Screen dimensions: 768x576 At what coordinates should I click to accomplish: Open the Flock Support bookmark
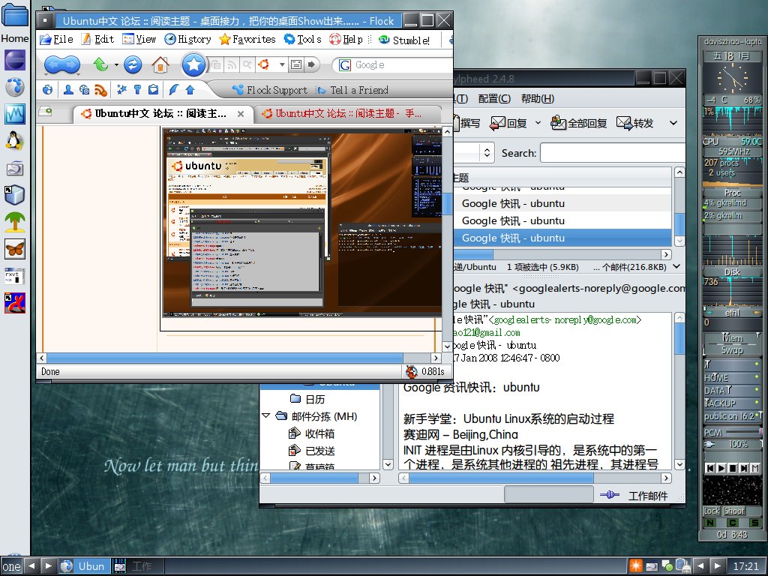270,90
